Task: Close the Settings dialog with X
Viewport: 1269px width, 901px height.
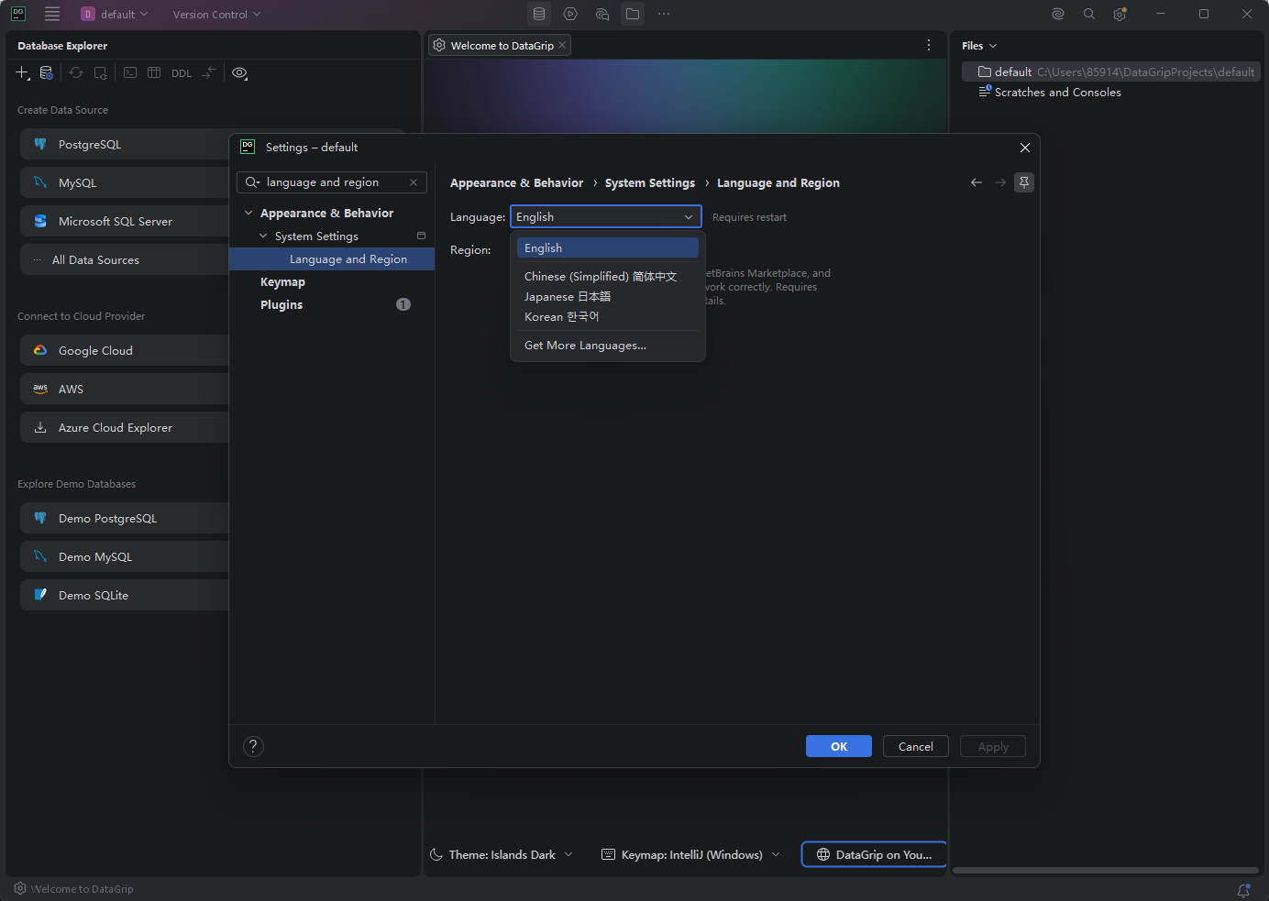Action: [x=1025, y=148]
